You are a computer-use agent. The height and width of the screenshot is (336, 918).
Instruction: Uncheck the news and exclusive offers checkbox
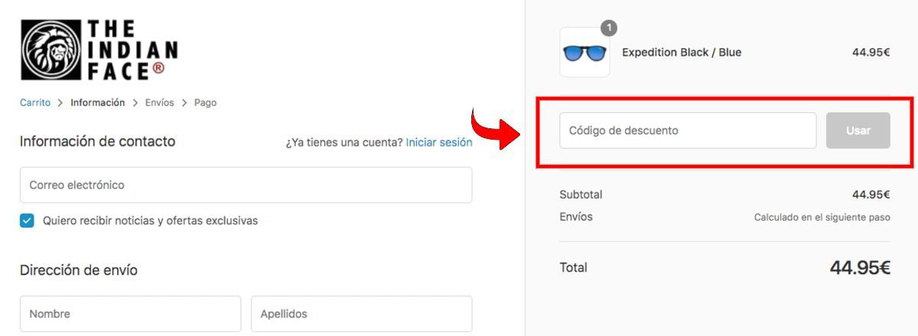[x=28, y=221]
